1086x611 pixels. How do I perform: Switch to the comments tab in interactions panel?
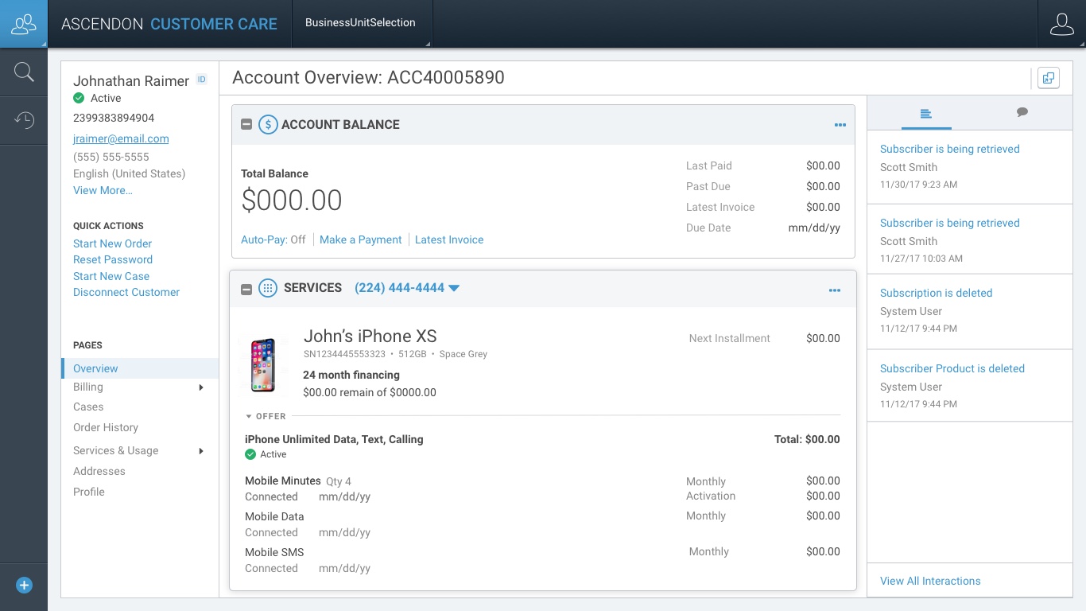(1022, 113)
